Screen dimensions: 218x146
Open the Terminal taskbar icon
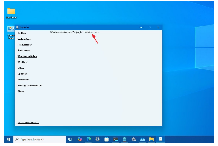tap(116, 139)
